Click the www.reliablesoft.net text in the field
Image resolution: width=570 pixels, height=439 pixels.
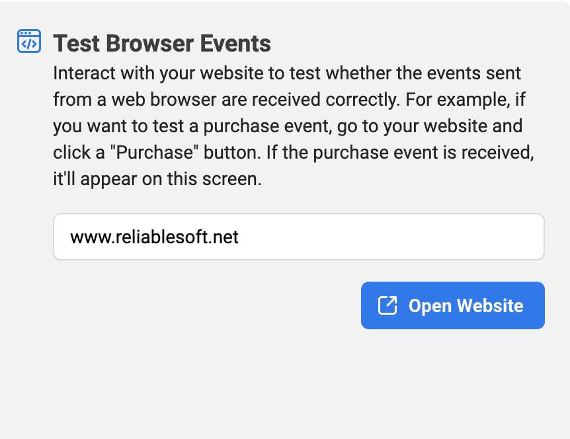(154, 237)
